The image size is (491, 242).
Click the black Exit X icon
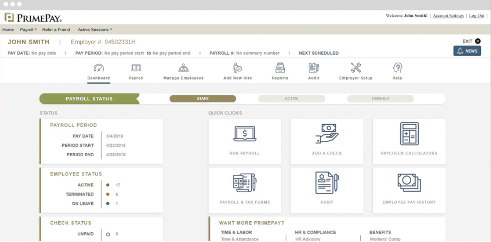tap(478, 41)
